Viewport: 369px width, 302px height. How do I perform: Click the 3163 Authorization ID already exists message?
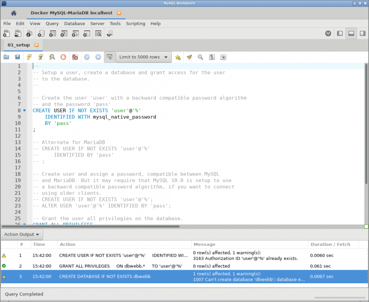[245, 258]
